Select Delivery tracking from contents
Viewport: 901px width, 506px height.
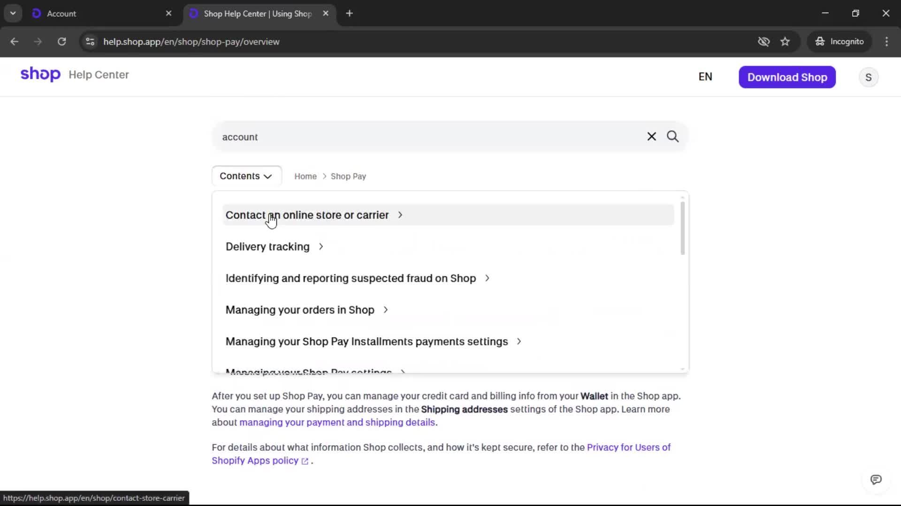click(267, 247)
